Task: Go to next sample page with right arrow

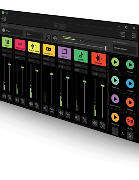Action: click(130, 136)
